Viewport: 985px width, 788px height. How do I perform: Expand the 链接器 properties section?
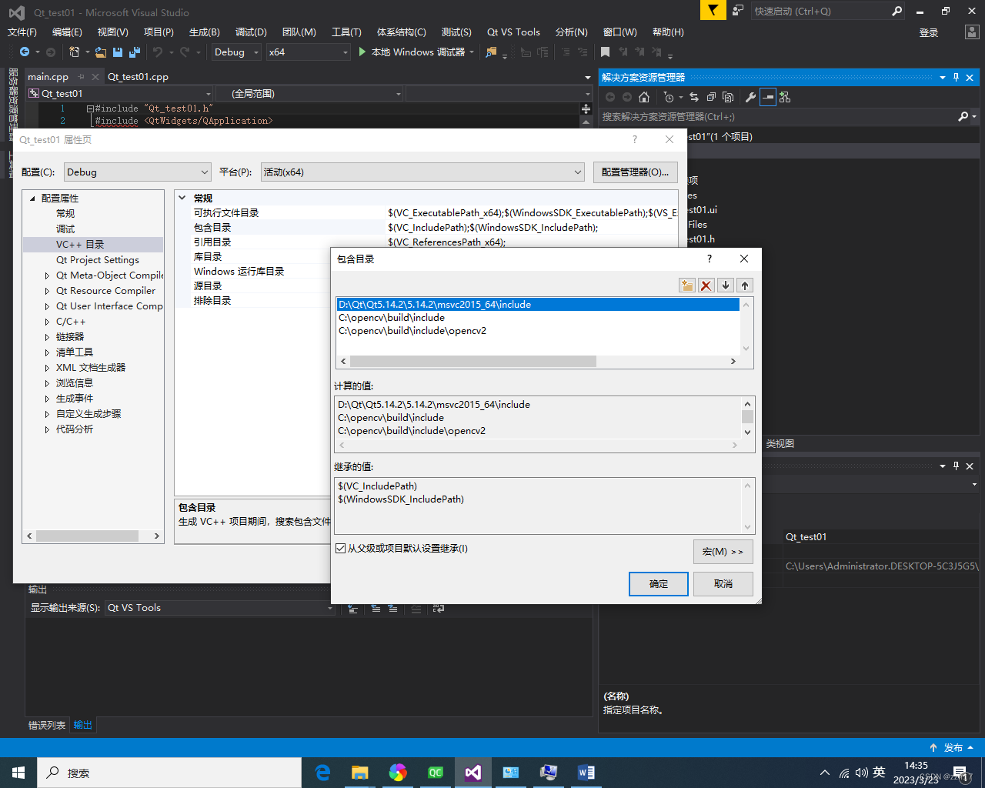tap(48, 336)
